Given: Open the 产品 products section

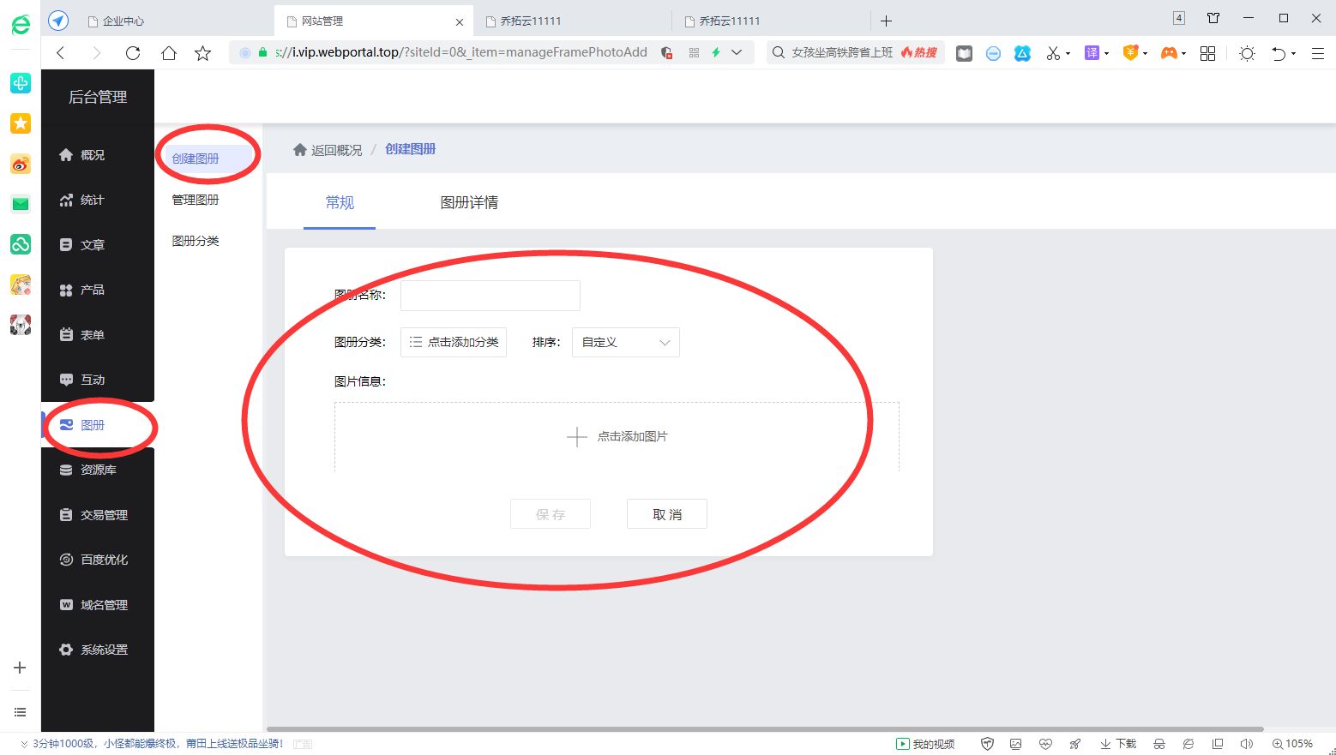Looking at the screenshot, I should coord(91,290).
